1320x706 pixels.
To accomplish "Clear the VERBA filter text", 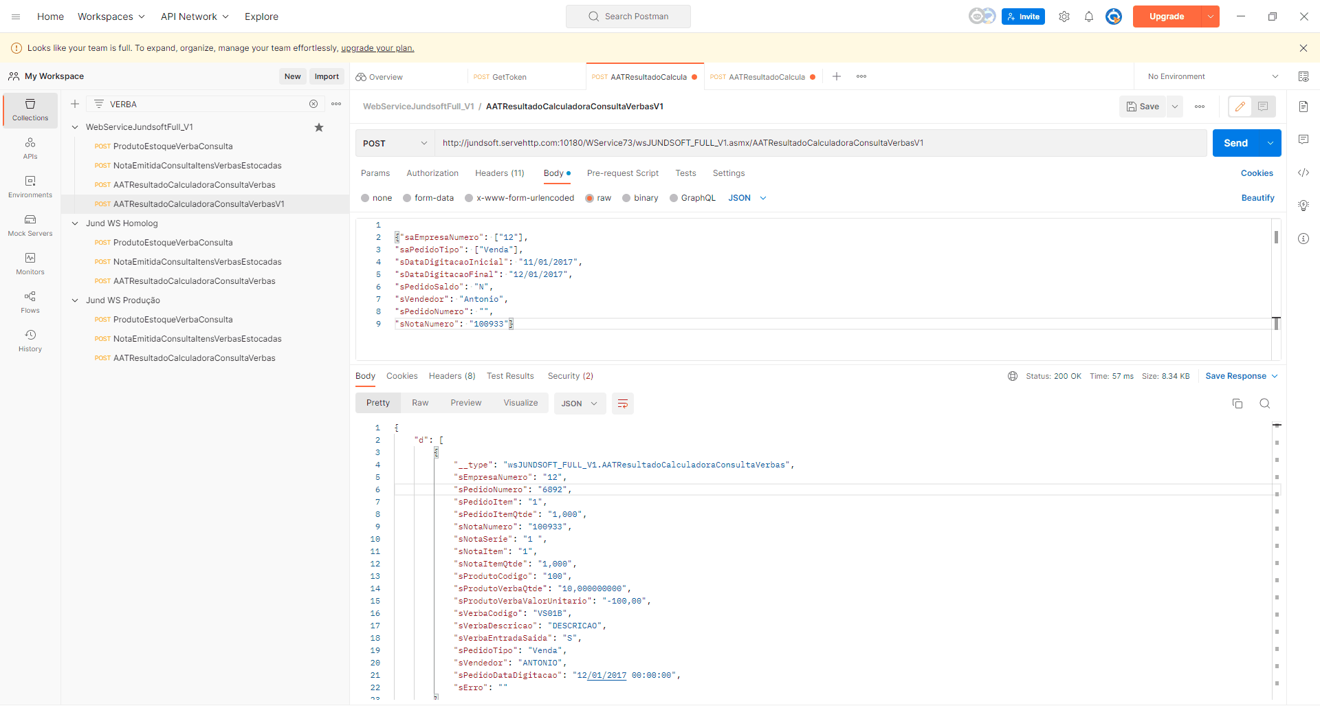I will tap(313, 104).
